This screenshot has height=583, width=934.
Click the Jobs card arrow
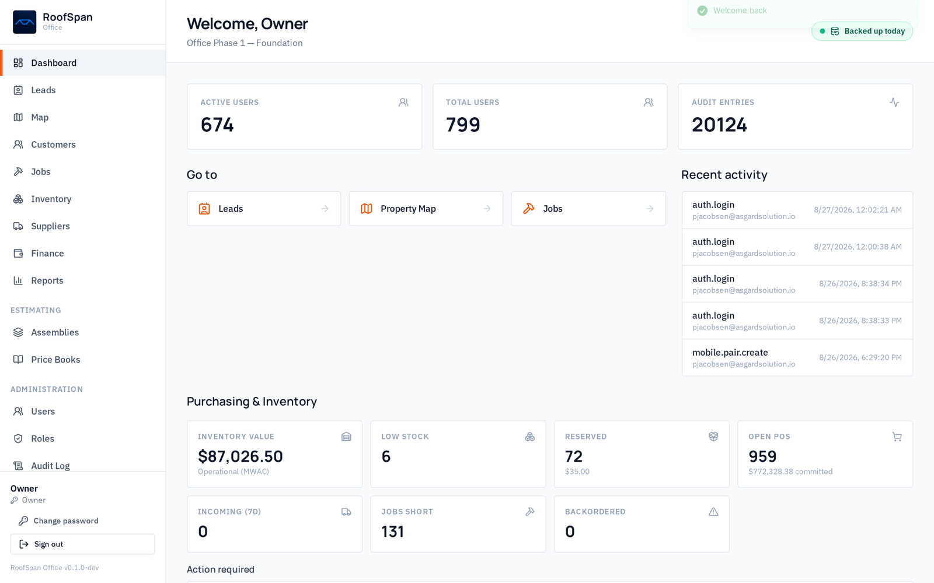pos(650,209)
